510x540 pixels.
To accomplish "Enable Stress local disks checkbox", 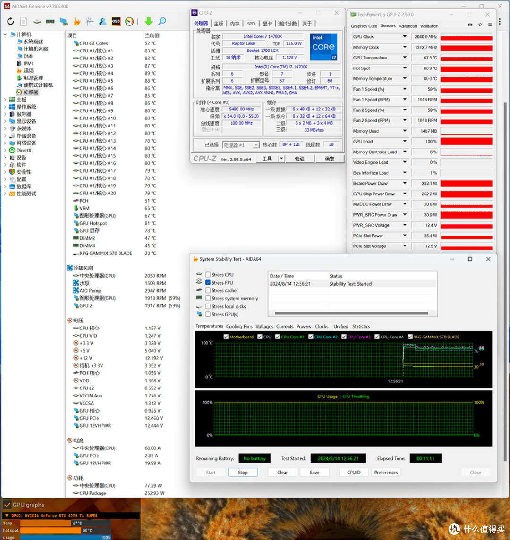I will click(208, 306).
